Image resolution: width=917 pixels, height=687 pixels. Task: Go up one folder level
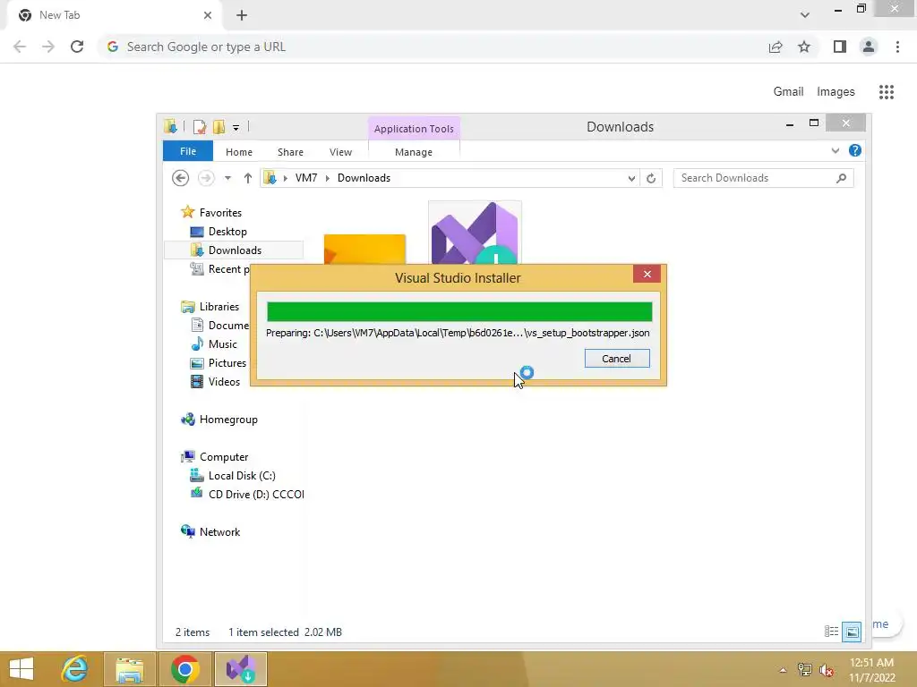pyautogui.click(x=247, y=178)
